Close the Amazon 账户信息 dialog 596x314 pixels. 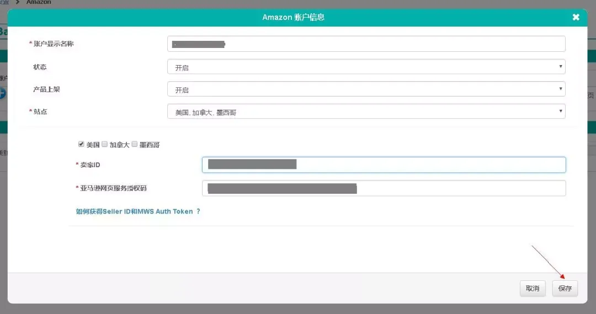(x=576, y=17)
